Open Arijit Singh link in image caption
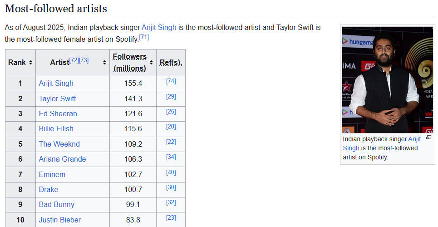This screenshot has height=227, width=438. [414, 139]
